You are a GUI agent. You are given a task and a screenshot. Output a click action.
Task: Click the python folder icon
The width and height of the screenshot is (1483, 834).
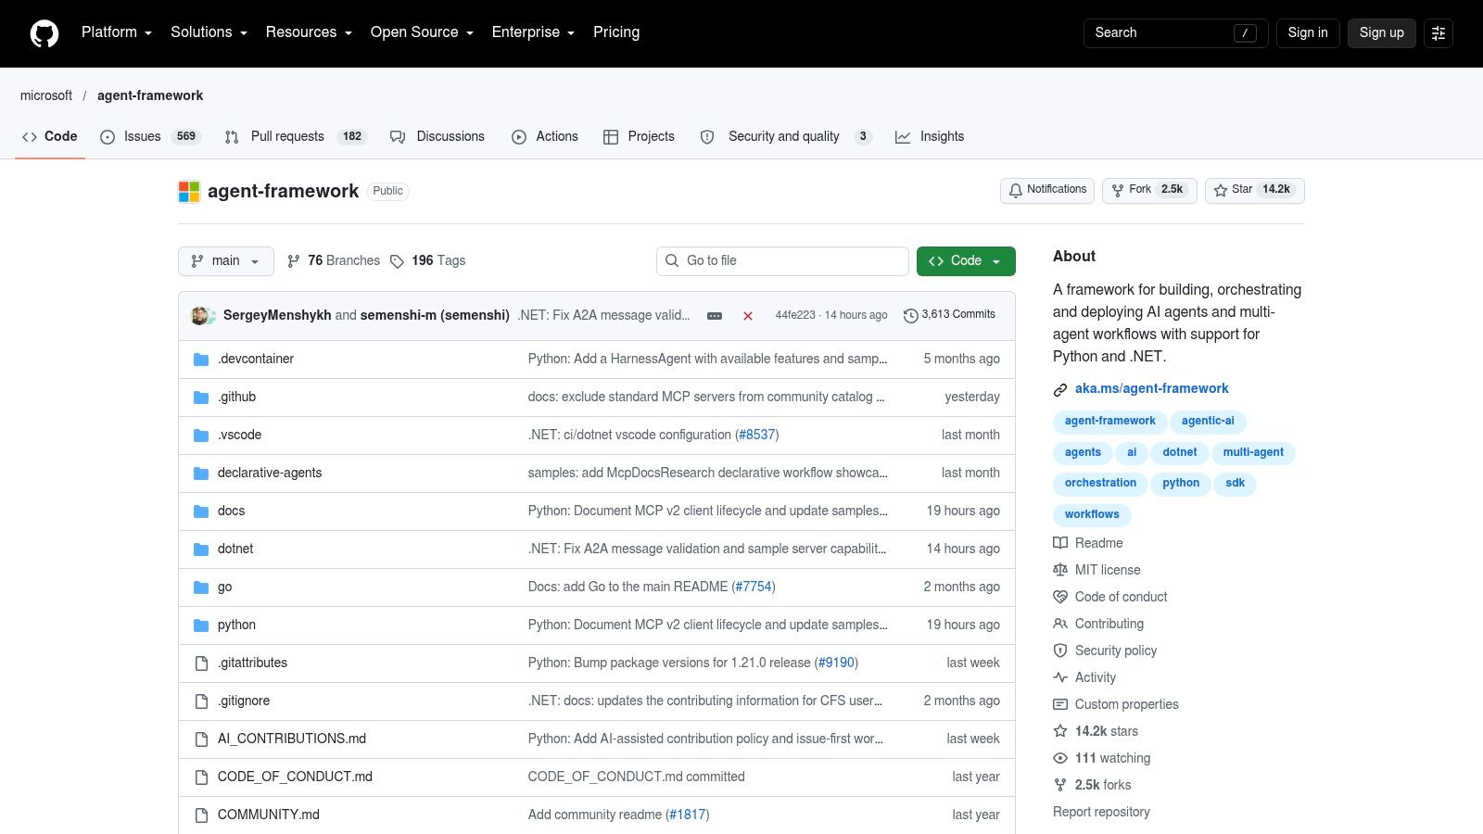[x=201, y=625]
